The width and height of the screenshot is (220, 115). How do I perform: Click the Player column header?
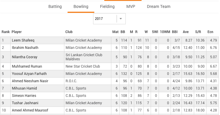point(16,32)
